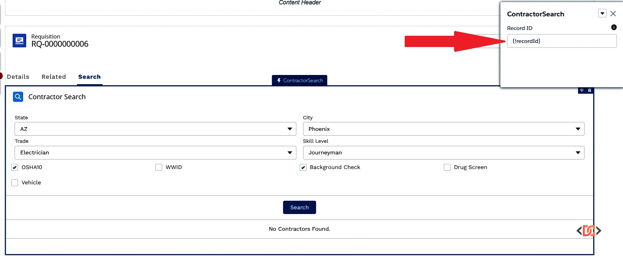
Task: Click the Content Header placeholder text
Action: pyautogui.click(x=300, y=3)
